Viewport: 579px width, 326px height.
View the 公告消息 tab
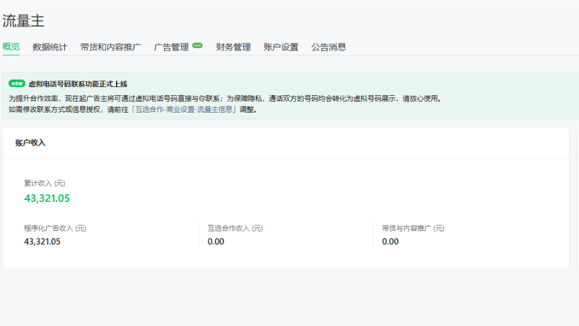329,47
